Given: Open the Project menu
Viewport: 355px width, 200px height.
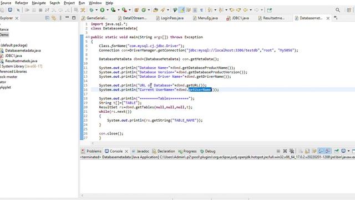Looking at the screenshot, I should (69, 3).
